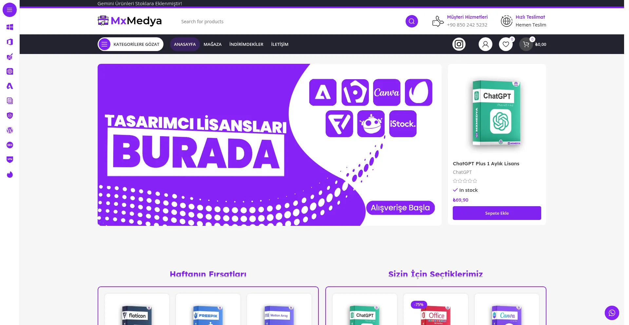This screenshot has width=629, height=325.
Task: Click the Alışverişe Başla banner button
Action: pyautogui.click(x=400, y=208)
